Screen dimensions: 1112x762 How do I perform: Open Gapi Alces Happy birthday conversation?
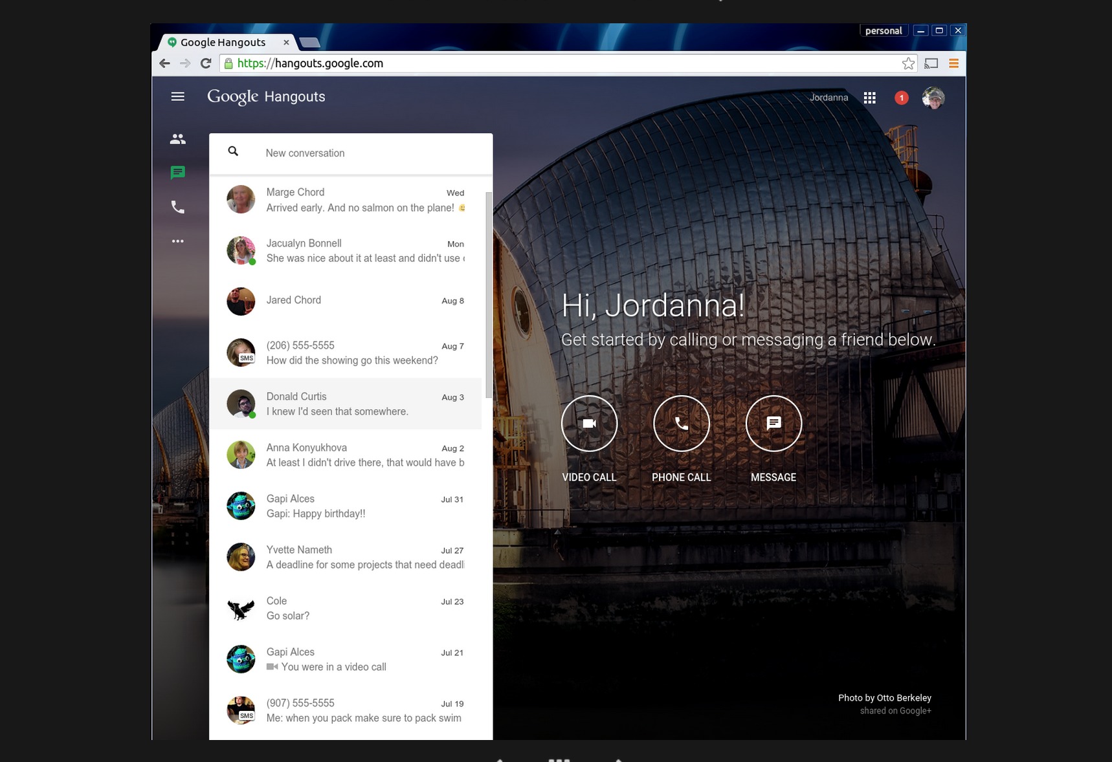pyautogui.click(x=346, y=506)
